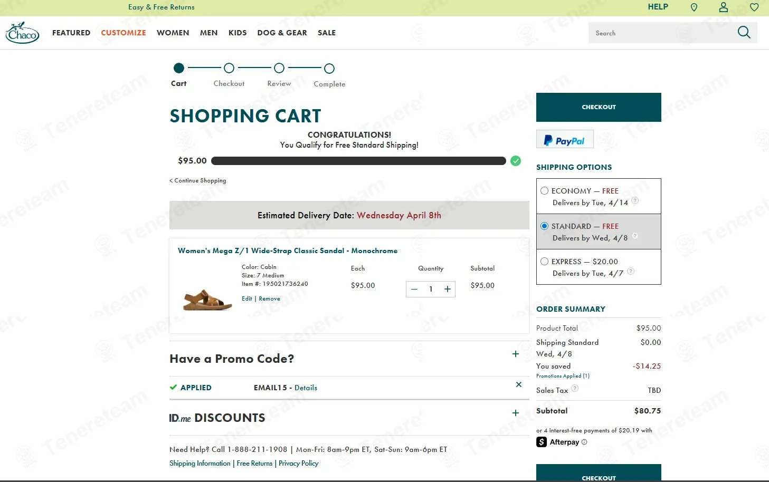Open Shipping Information link
The height and width of the screenshot is (482, 769).
click(200, 463)
